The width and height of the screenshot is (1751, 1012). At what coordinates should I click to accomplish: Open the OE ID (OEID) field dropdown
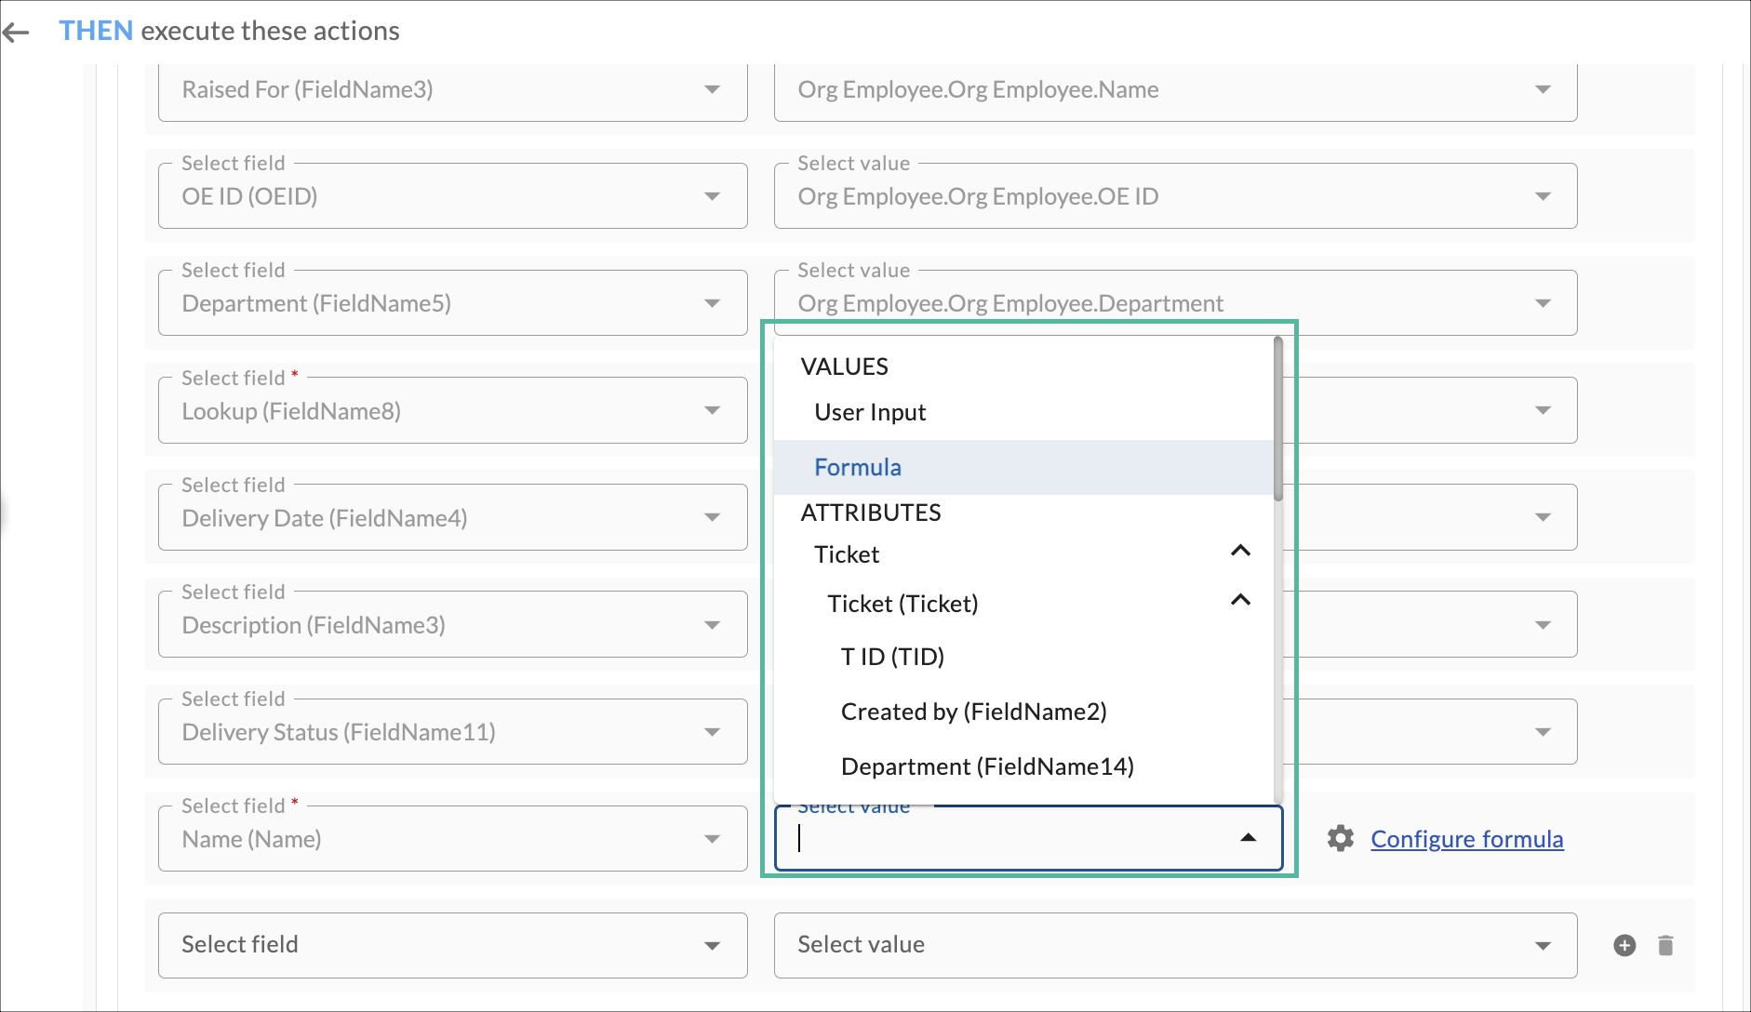coord(452,196)
